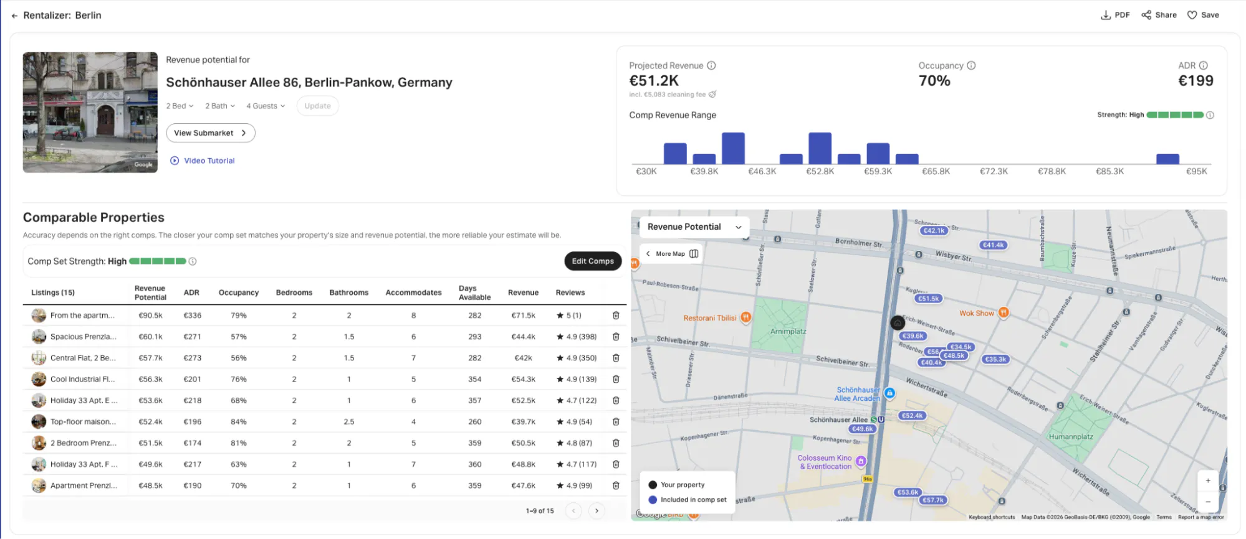
Task: Open the Revenue Potential map dropdown
Action: pos(694,227)
